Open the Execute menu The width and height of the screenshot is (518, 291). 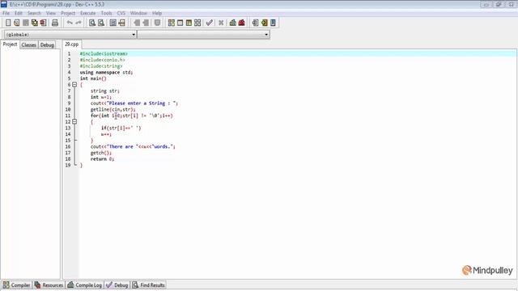[88, 13]
